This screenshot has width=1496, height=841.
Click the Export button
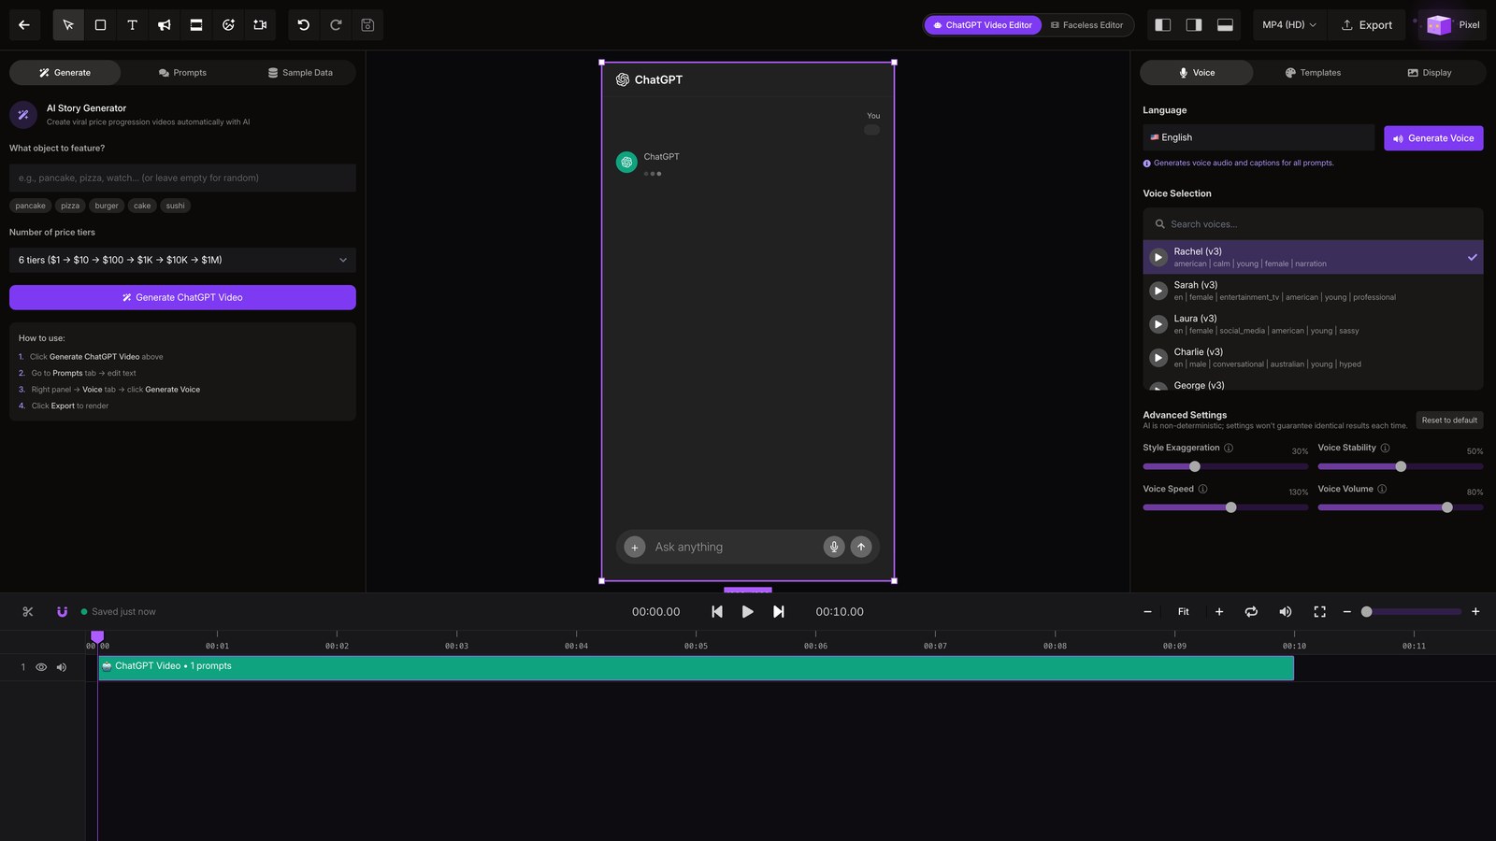pos(1367,25)
